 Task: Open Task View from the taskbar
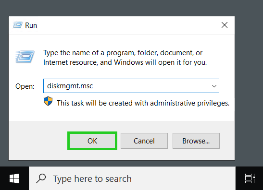click(250, 178)
